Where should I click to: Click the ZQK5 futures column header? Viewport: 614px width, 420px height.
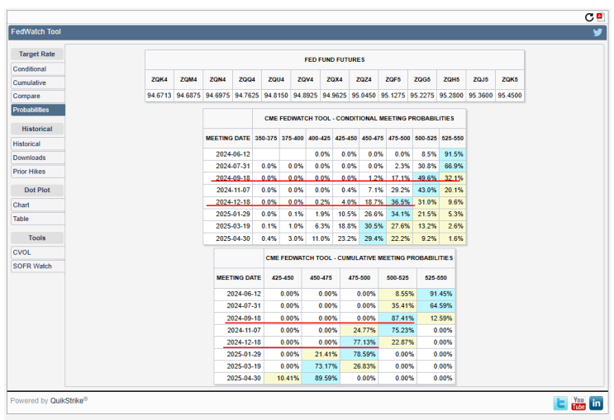point(510,79)
